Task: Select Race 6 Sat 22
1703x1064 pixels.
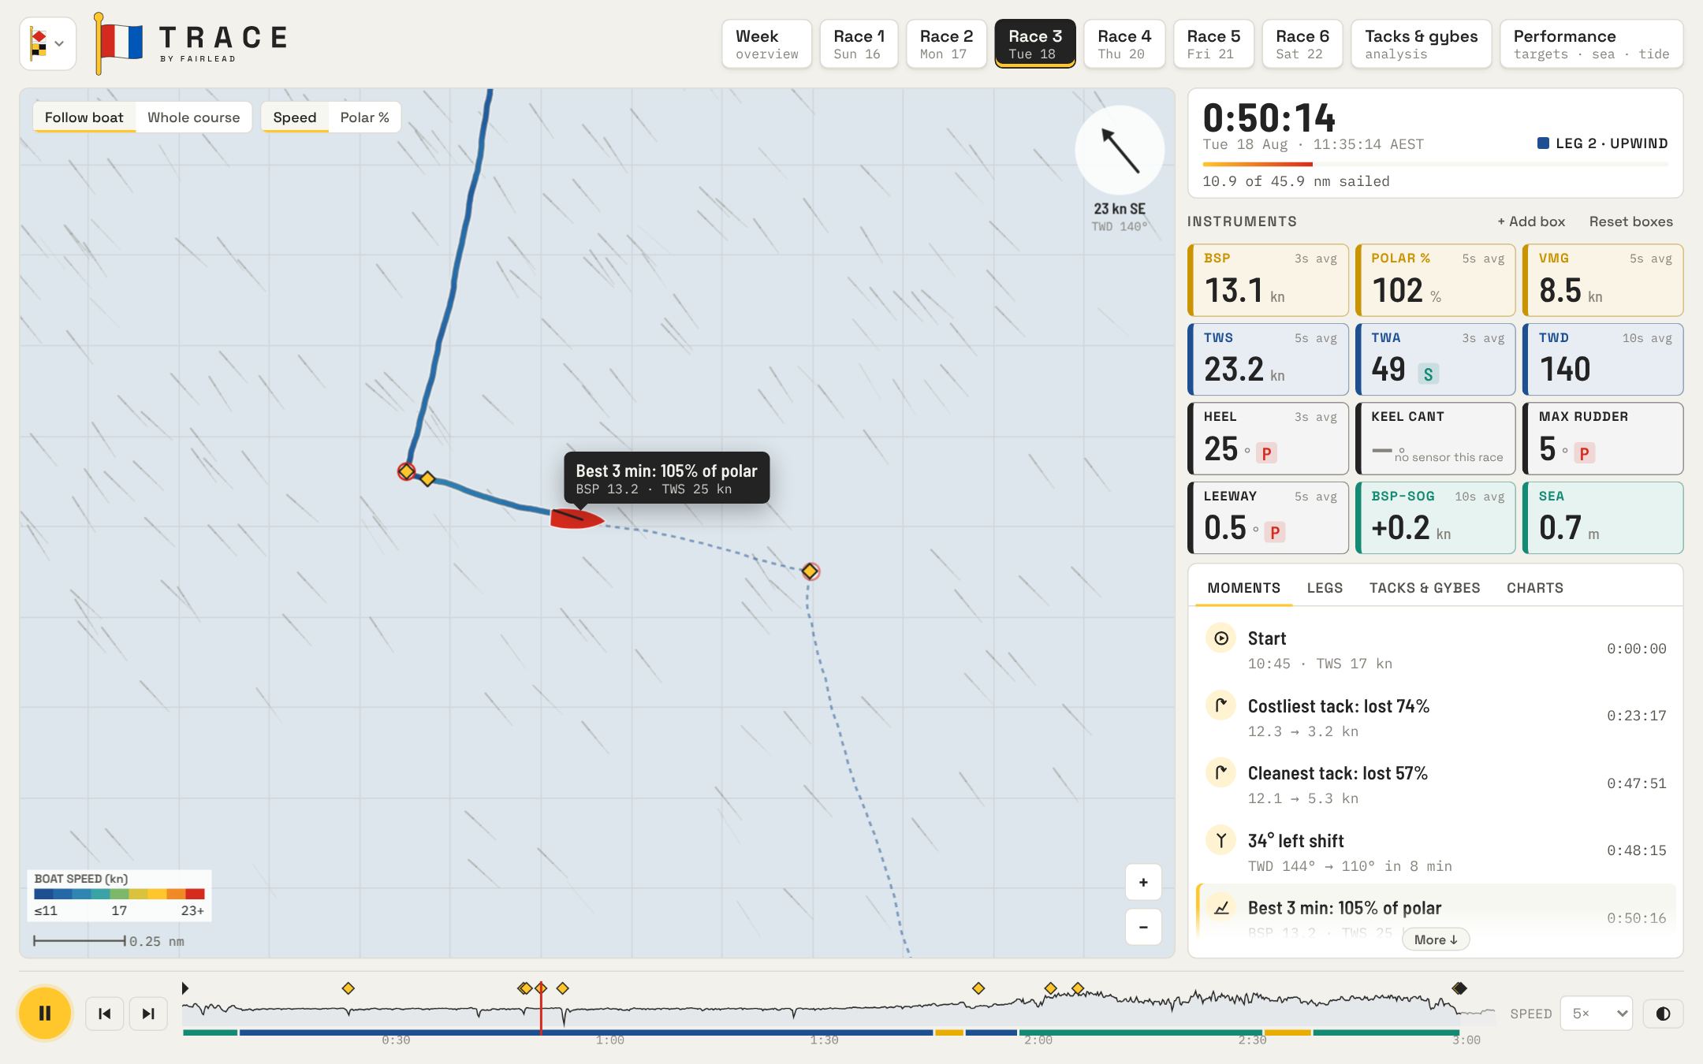Action: coord(1302,44)
